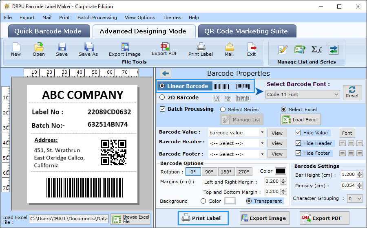Open the black barcode Color swatch
This screenshot has height=228, width=367.
pos(281,171)
